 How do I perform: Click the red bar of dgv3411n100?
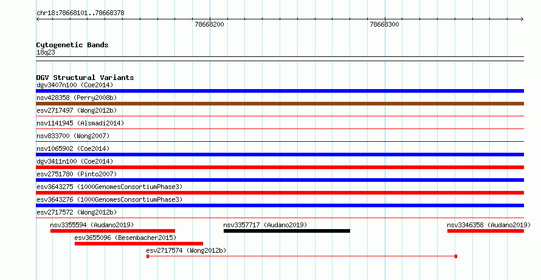[x=280, y=167]
